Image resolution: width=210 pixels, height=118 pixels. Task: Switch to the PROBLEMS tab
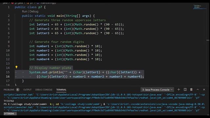point(9,89)
